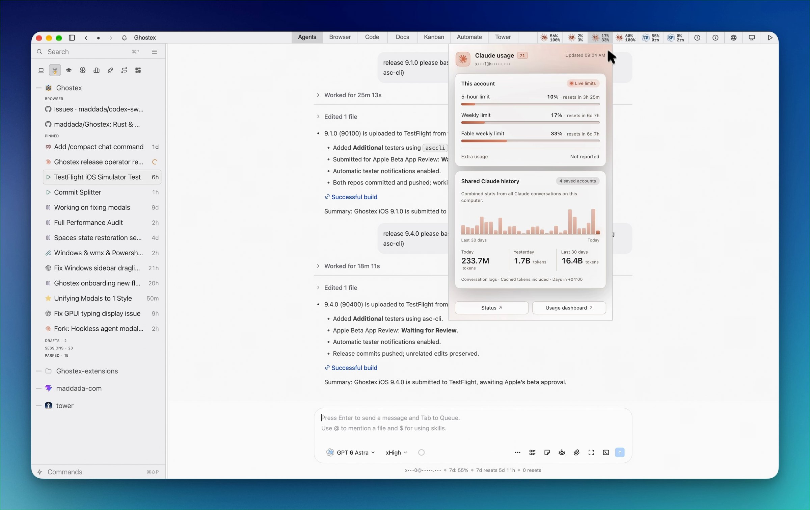This screenshot has width=810, height=510.
Task: Send message with blue arrow button
Action: [x=620, y=453]
